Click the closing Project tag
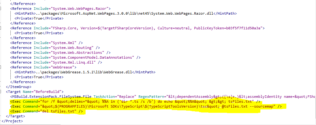 pos(12,121)
